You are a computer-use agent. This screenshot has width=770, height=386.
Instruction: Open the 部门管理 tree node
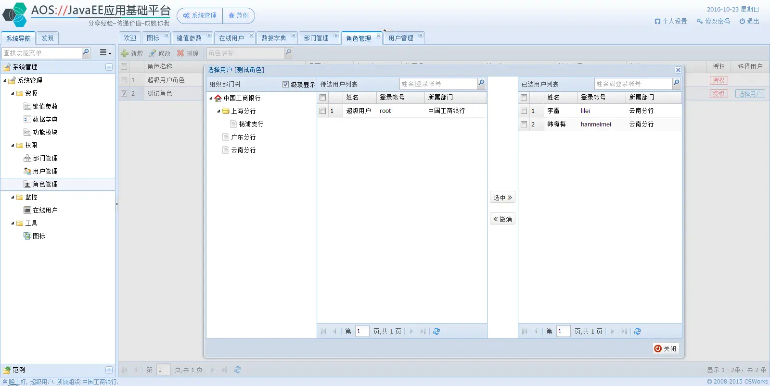(45, 158)
